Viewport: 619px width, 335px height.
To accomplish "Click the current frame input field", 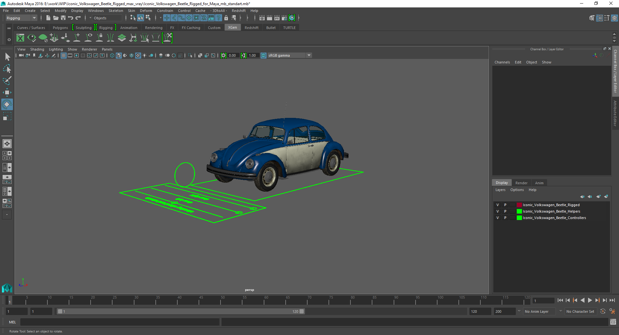I will [x=543, y=301].
